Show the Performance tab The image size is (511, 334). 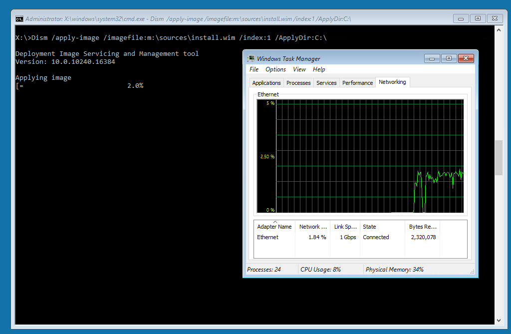click(357, 83)
